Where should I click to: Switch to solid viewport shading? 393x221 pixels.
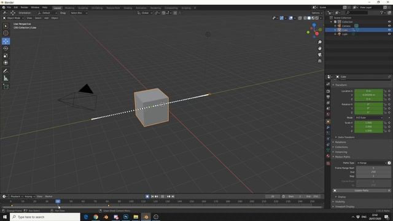pos(309,18)
